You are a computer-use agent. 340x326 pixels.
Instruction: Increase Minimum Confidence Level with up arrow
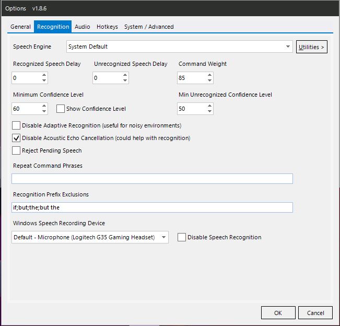click(44, 106)
